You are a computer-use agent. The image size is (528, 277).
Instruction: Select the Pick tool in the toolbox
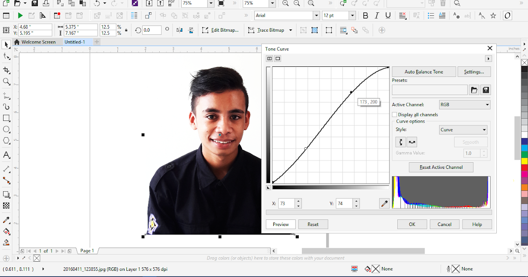click(x=6, y=44)
